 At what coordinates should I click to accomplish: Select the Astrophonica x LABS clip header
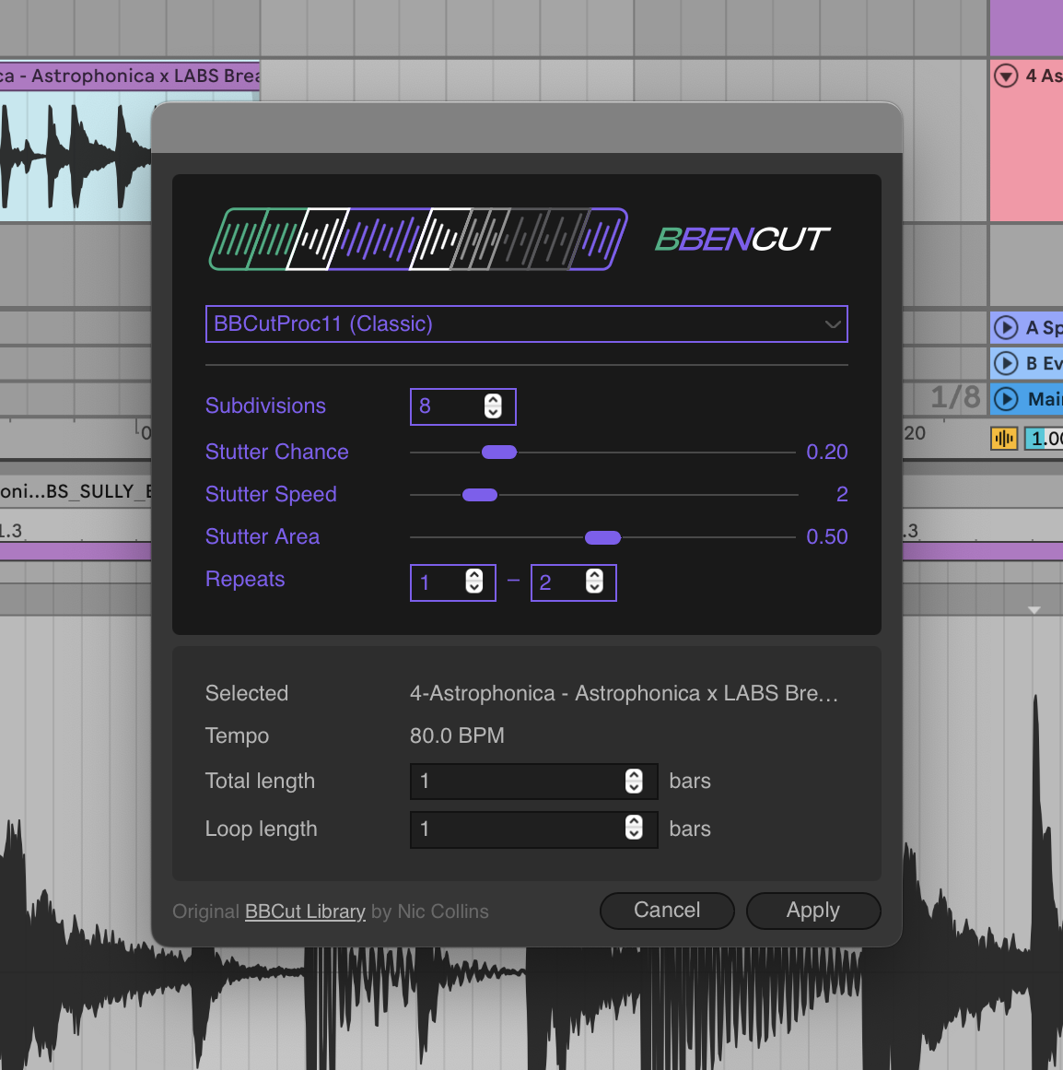coord(130,76)
